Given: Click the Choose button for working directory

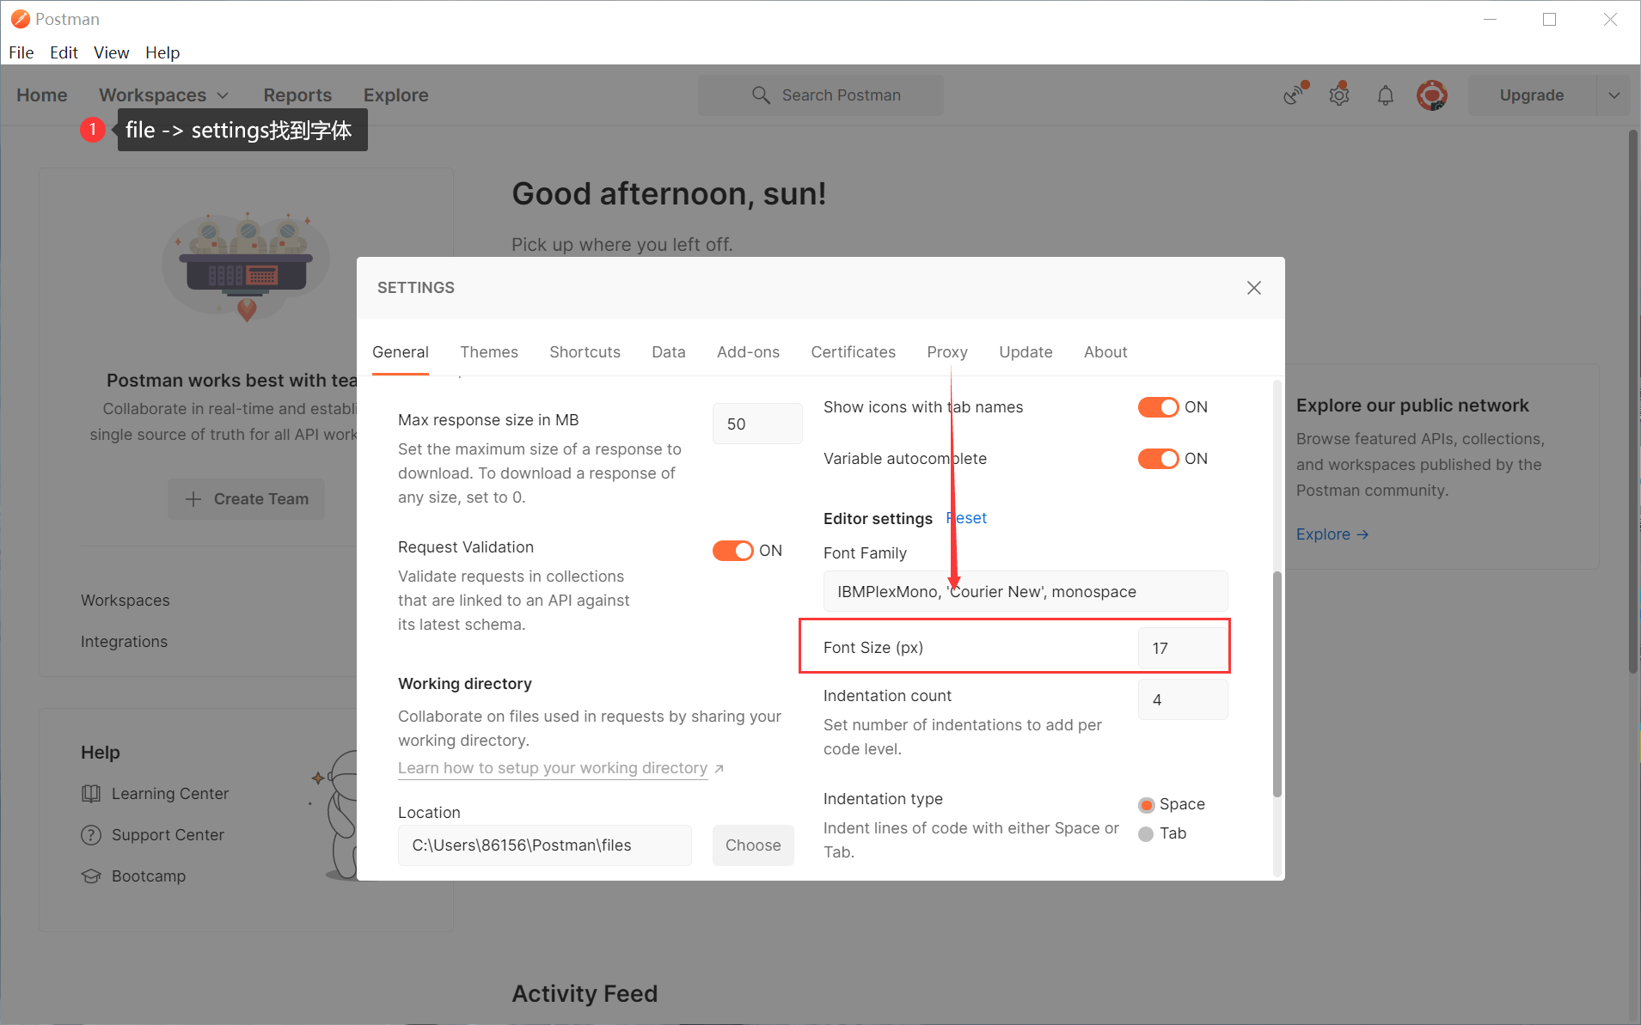Looking at the screenshot, I should pyautogui.click(x=753, y=845).
